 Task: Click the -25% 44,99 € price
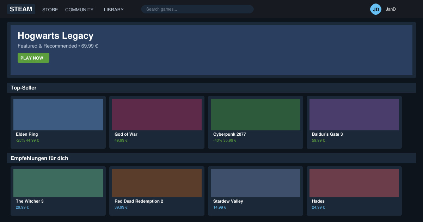(x=27, y=140)
